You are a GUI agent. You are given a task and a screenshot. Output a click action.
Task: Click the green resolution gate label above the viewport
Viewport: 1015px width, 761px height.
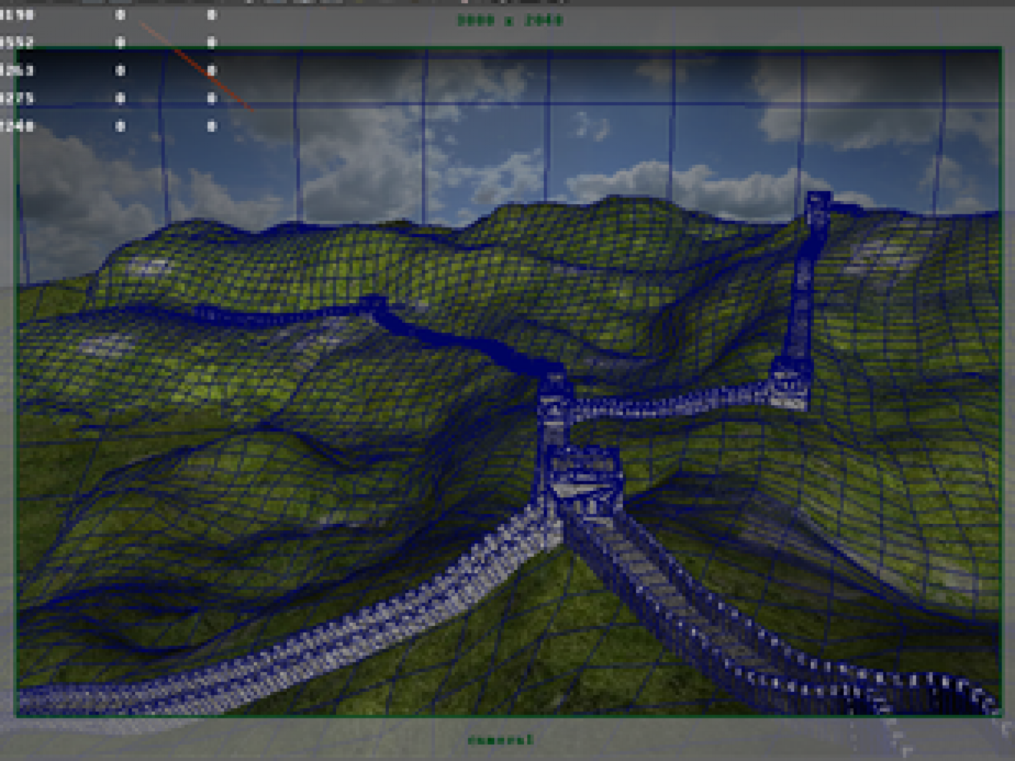click(x=510, y=20)
